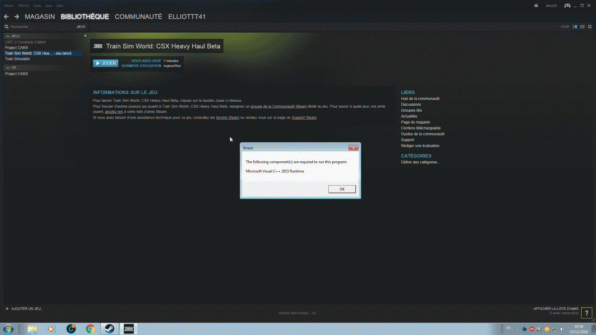Go back with the left arrow
Viewport: 596px width, 335px height.
click(x=6, y=17)
